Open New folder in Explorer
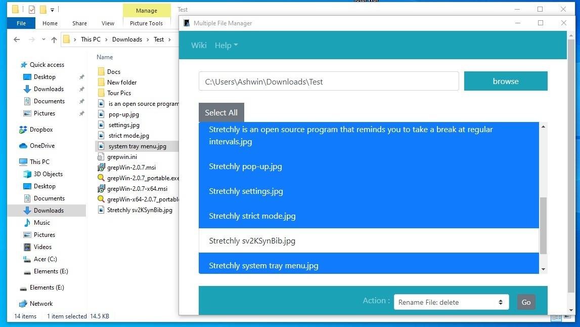 coord(122,82)
